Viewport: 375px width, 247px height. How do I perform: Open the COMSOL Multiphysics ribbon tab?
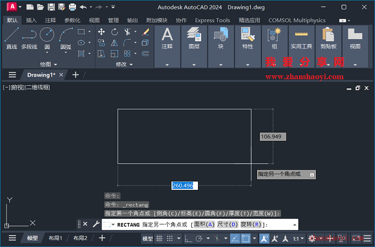(297, 20)
